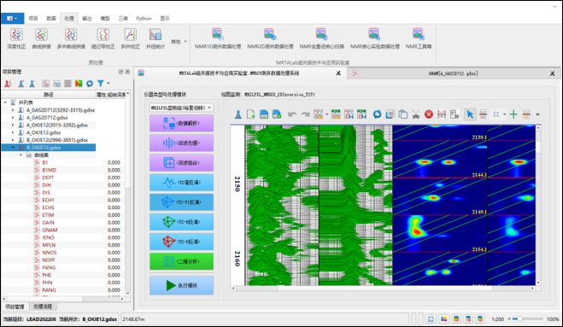Open the 其他 dropdown in ribbon
The image size is (563, 327).
tap(179, 42)
